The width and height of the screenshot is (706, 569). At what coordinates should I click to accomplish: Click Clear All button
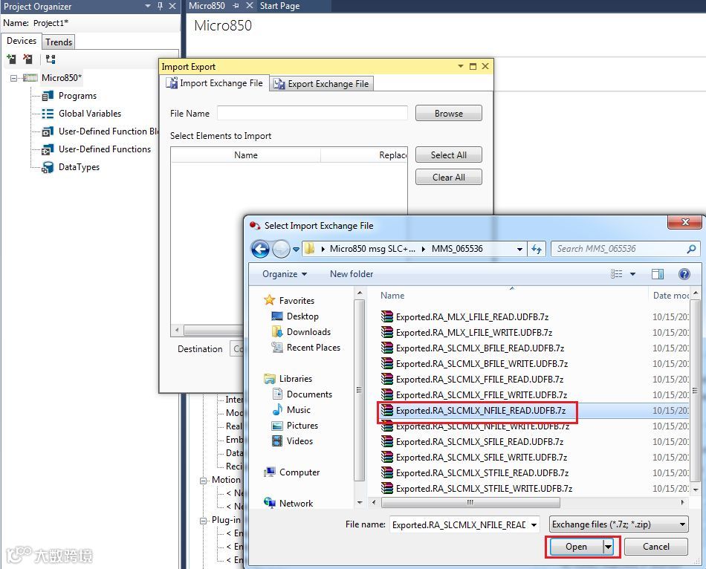point(448,178)
